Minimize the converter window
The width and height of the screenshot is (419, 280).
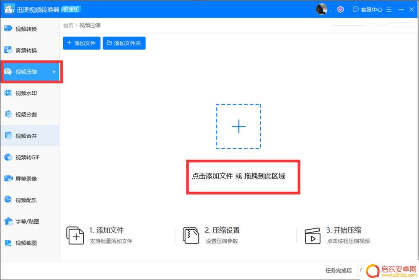401,9
